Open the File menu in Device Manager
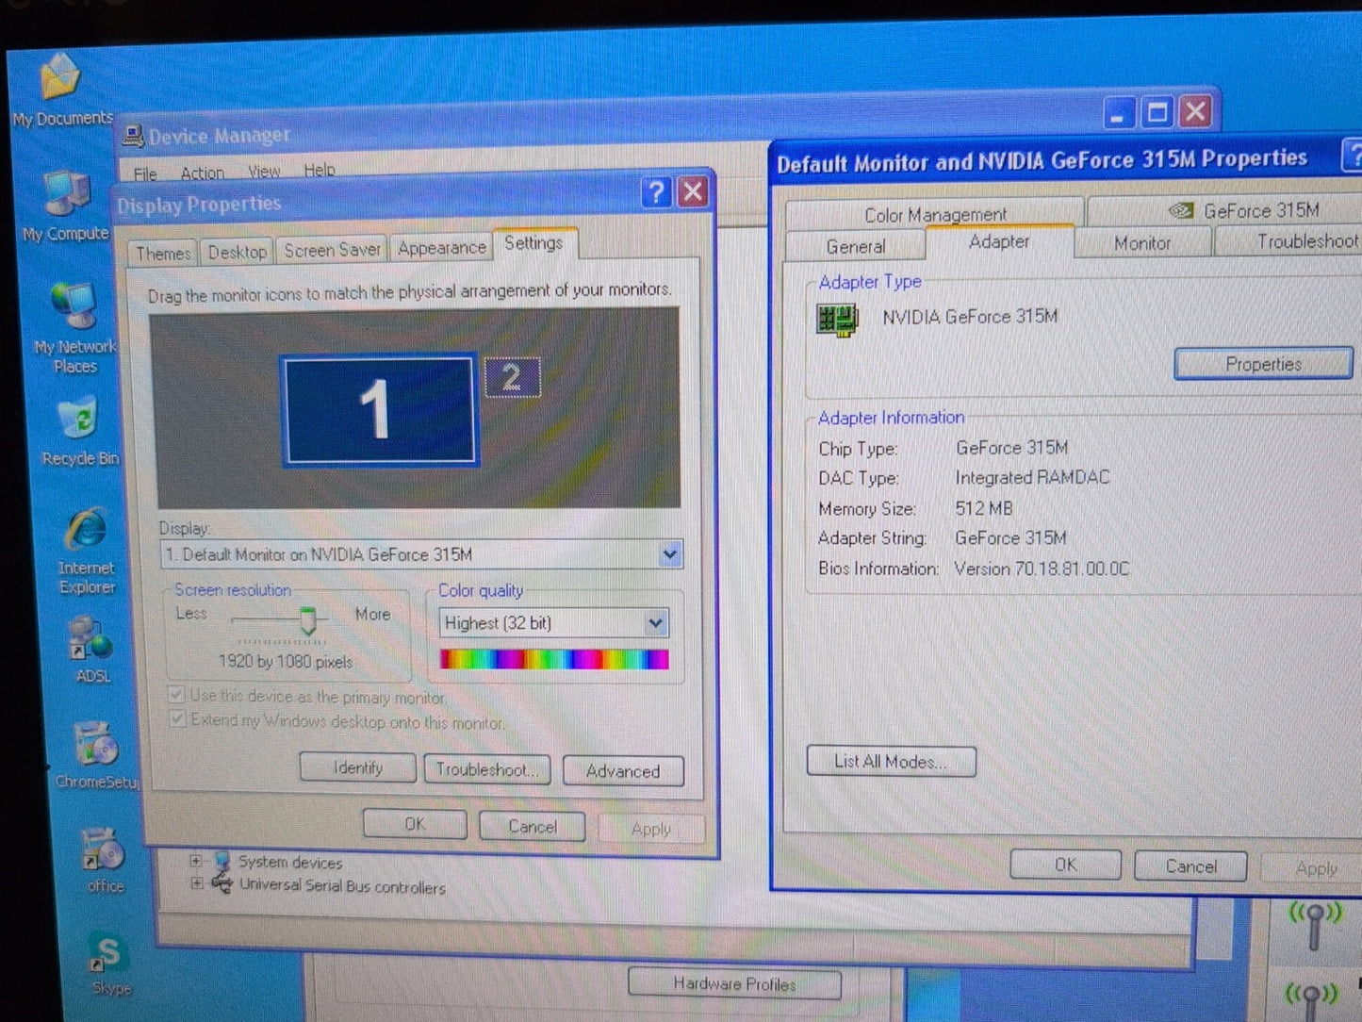 (x=145, y=174)
